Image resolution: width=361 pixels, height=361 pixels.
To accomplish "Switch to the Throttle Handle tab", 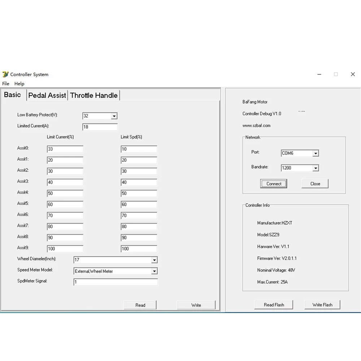I will tap(94, 95).
